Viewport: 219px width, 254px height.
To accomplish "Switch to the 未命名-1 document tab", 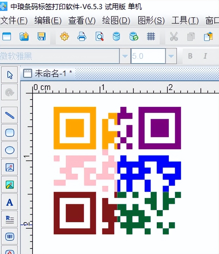I will [x=48, y=73].
